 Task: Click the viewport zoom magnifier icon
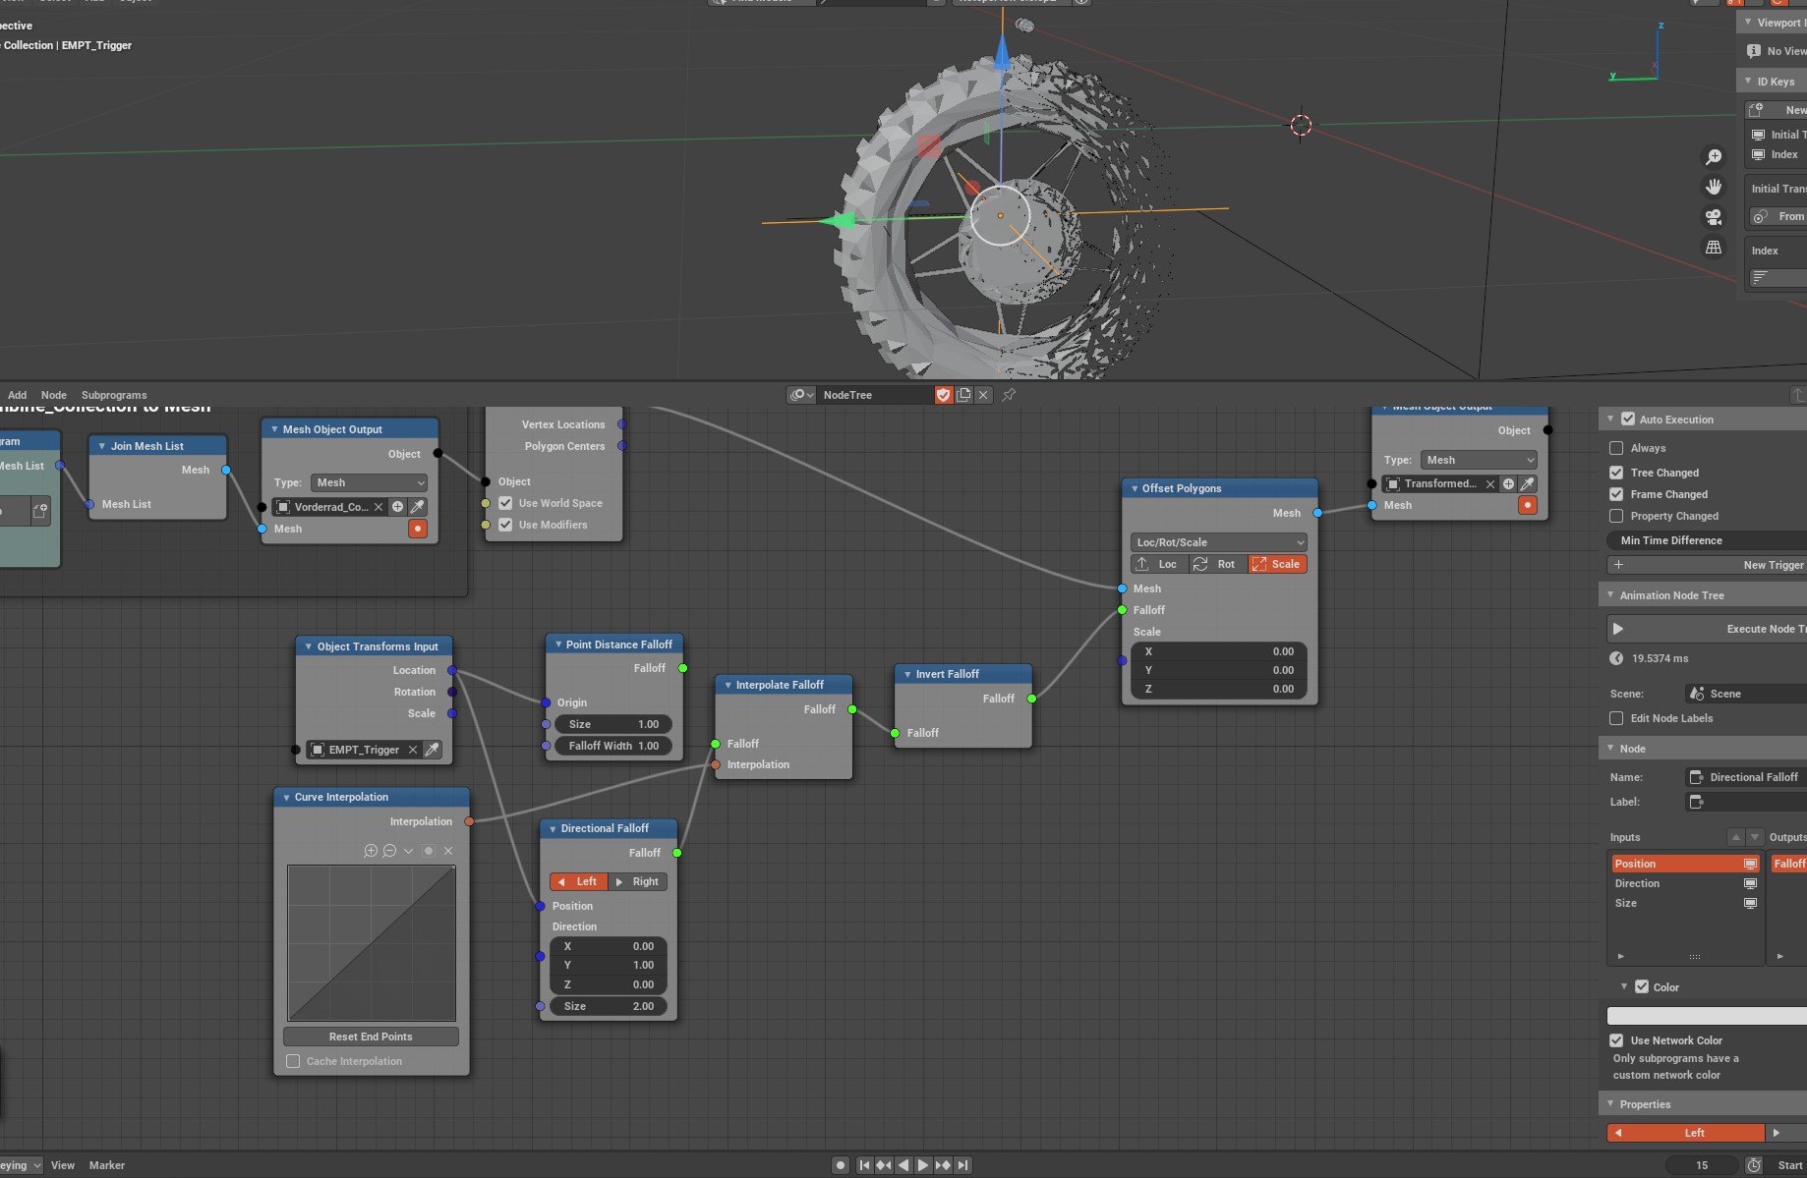click(1714, 157)
